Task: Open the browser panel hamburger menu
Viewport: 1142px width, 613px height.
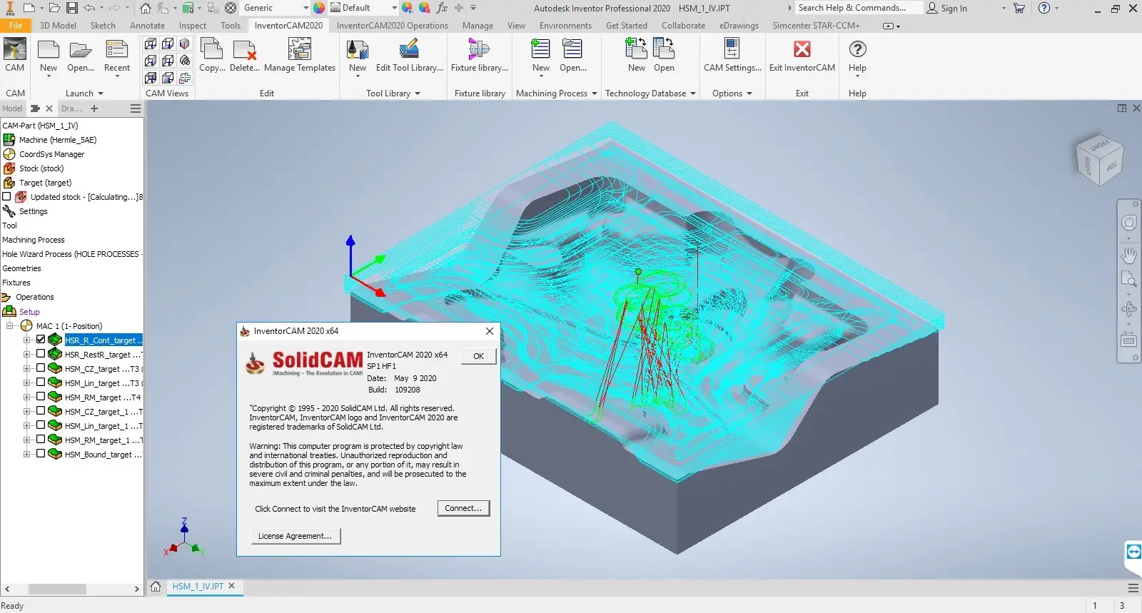Action: [x=136, y=108]
